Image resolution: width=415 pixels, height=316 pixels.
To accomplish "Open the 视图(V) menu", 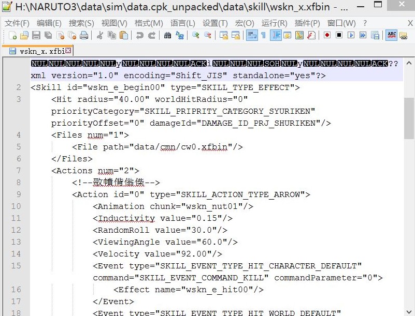I will [114, 23].
